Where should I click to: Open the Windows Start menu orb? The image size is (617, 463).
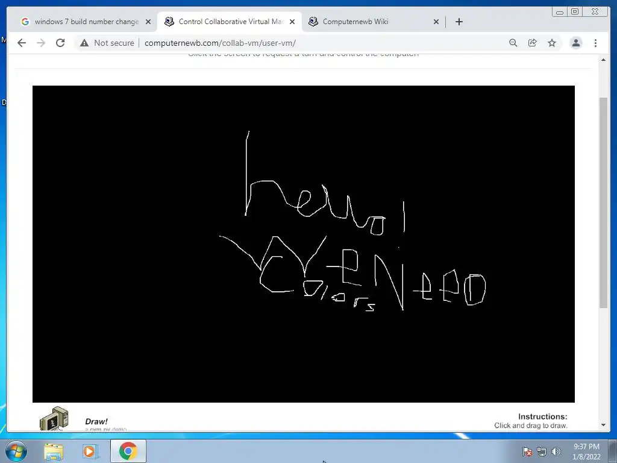coord(16,451)
